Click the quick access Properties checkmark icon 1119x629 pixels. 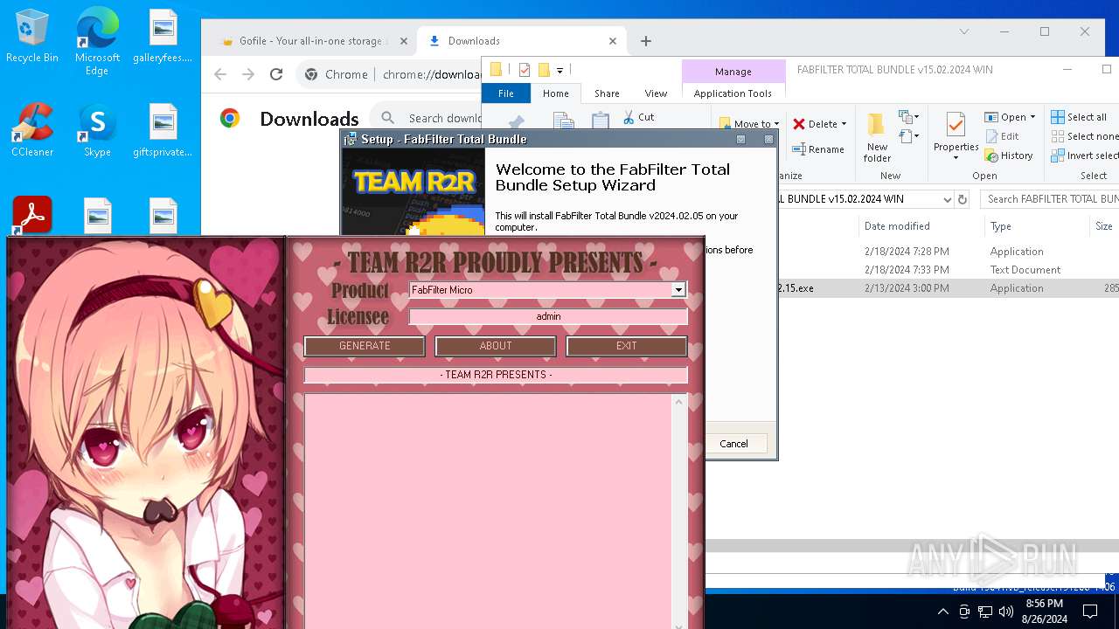525,70
